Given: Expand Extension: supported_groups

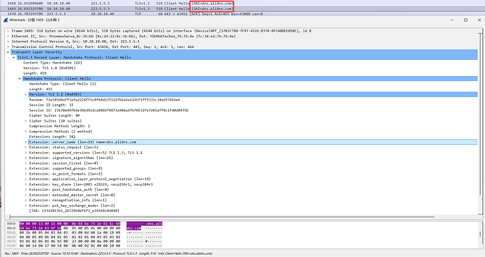Looking at the screenshot, I should click(26, 169).
